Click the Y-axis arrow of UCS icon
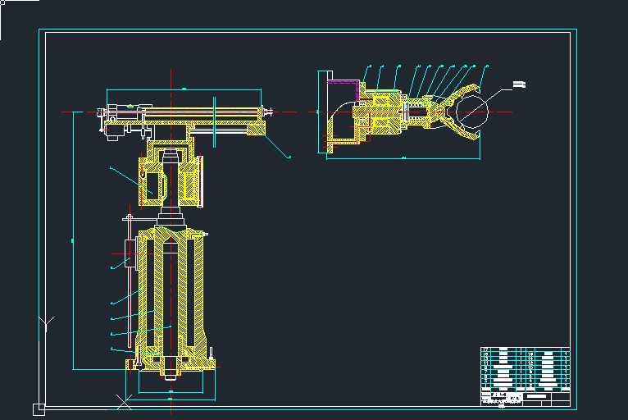Screen dimensions: 628x420 47,321
